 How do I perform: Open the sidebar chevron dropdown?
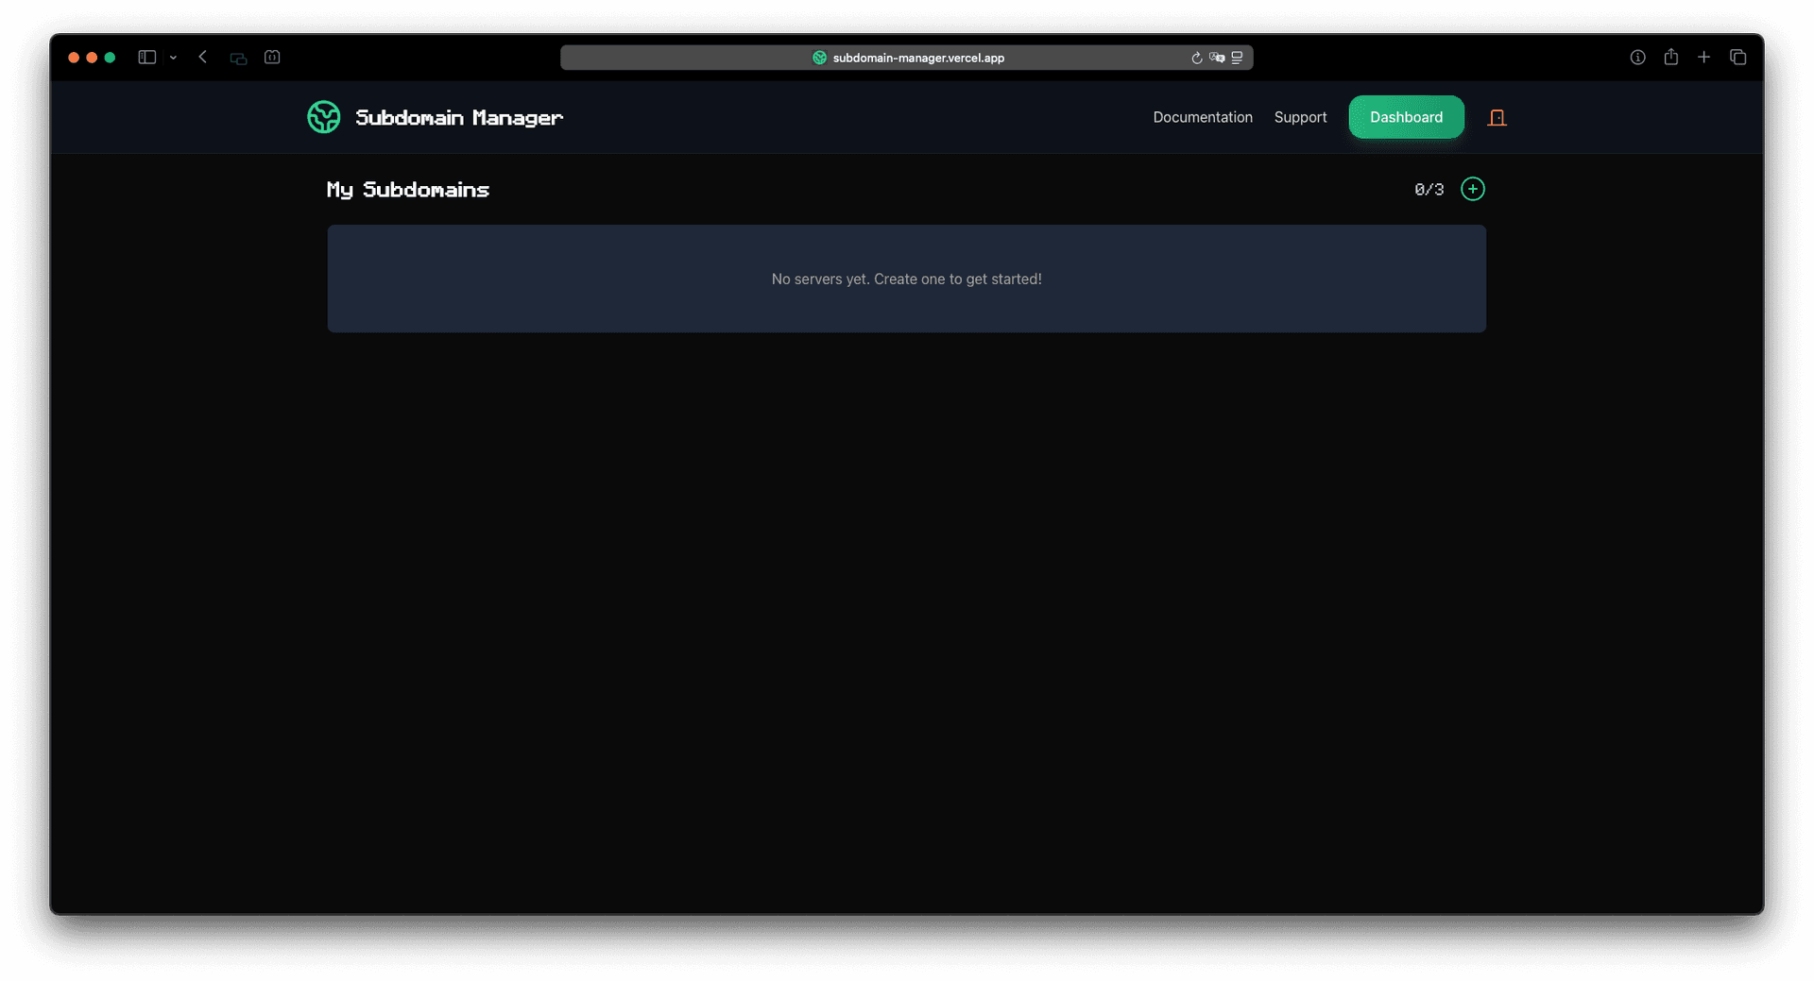(173, 58)
